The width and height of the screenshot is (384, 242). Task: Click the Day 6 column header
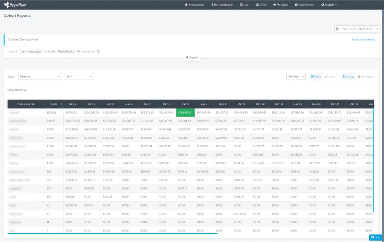coord(185,104)
